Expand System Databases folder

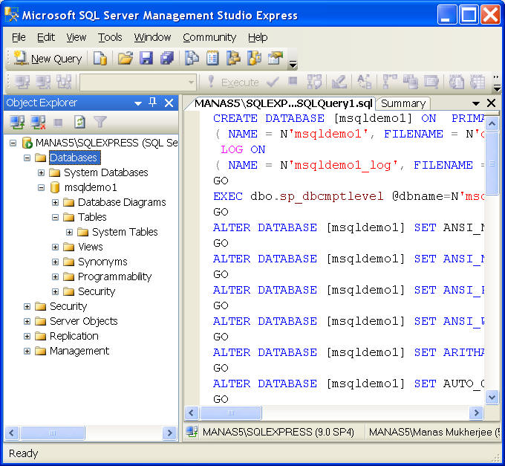[42, 172]
